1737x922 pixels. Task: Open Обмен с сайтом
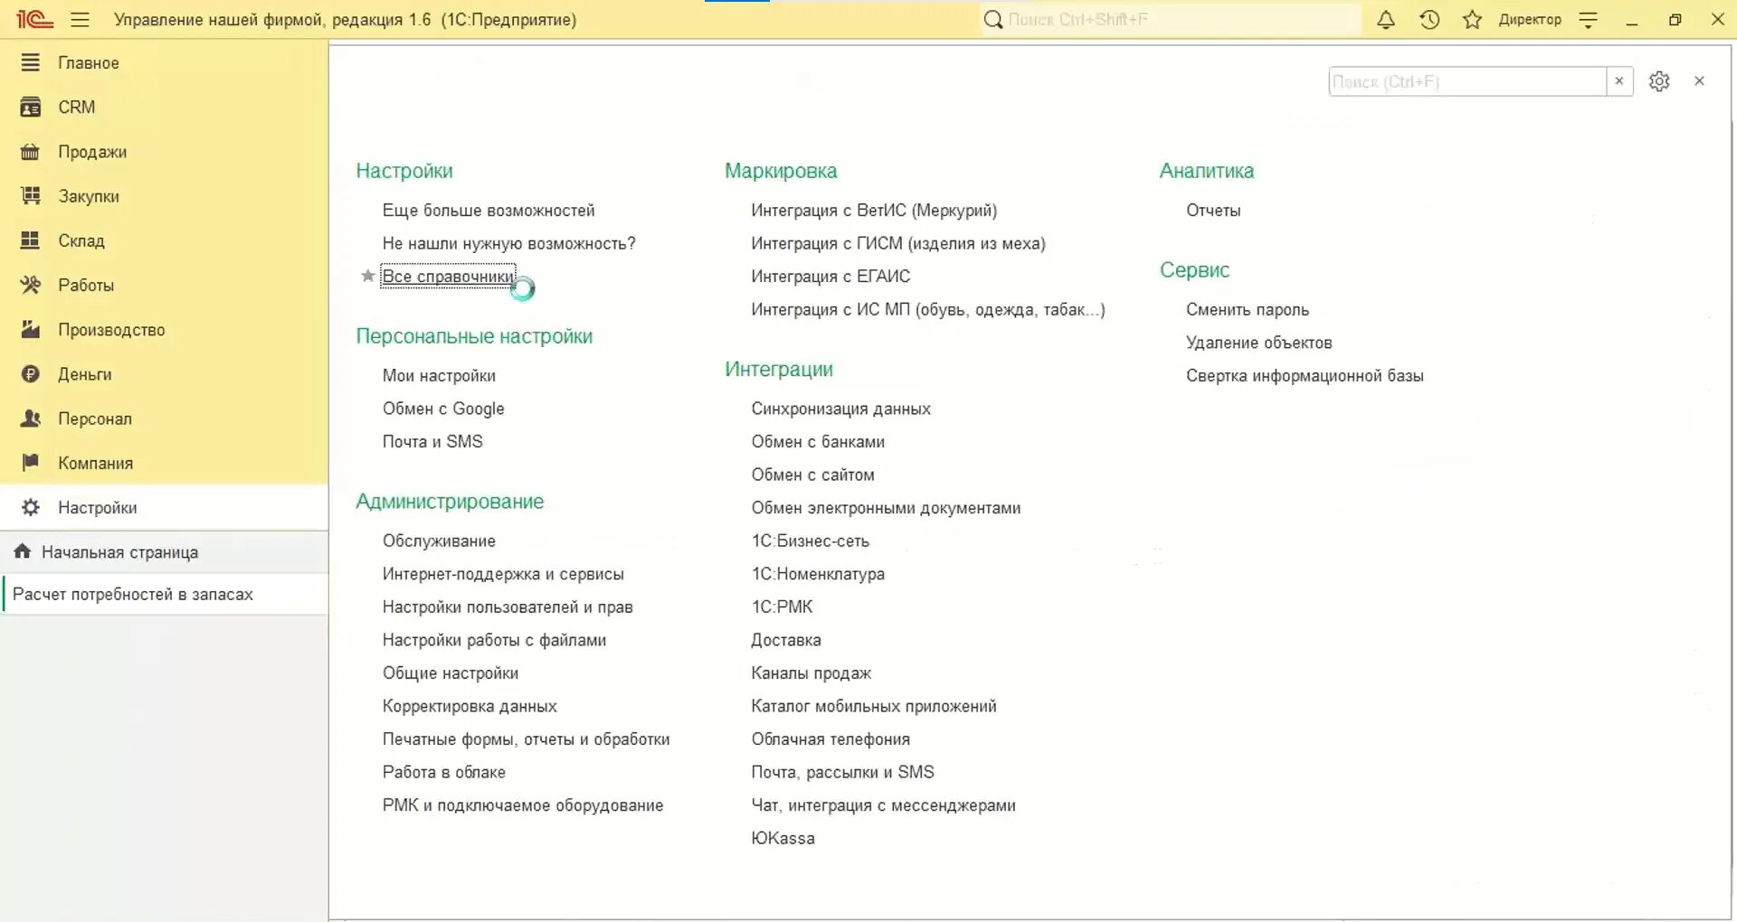click(x=812, y=475)
